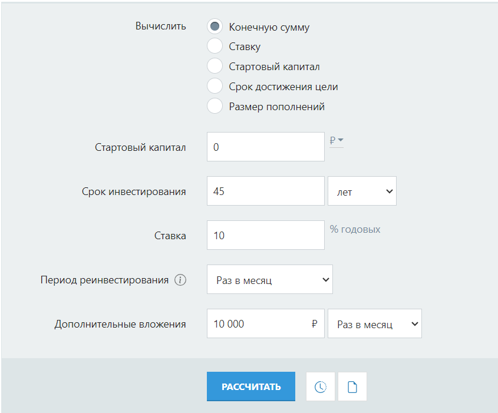498x413 pixels.
Task: Open the 'лет' period unit dropdown
Action: (362, 191)
